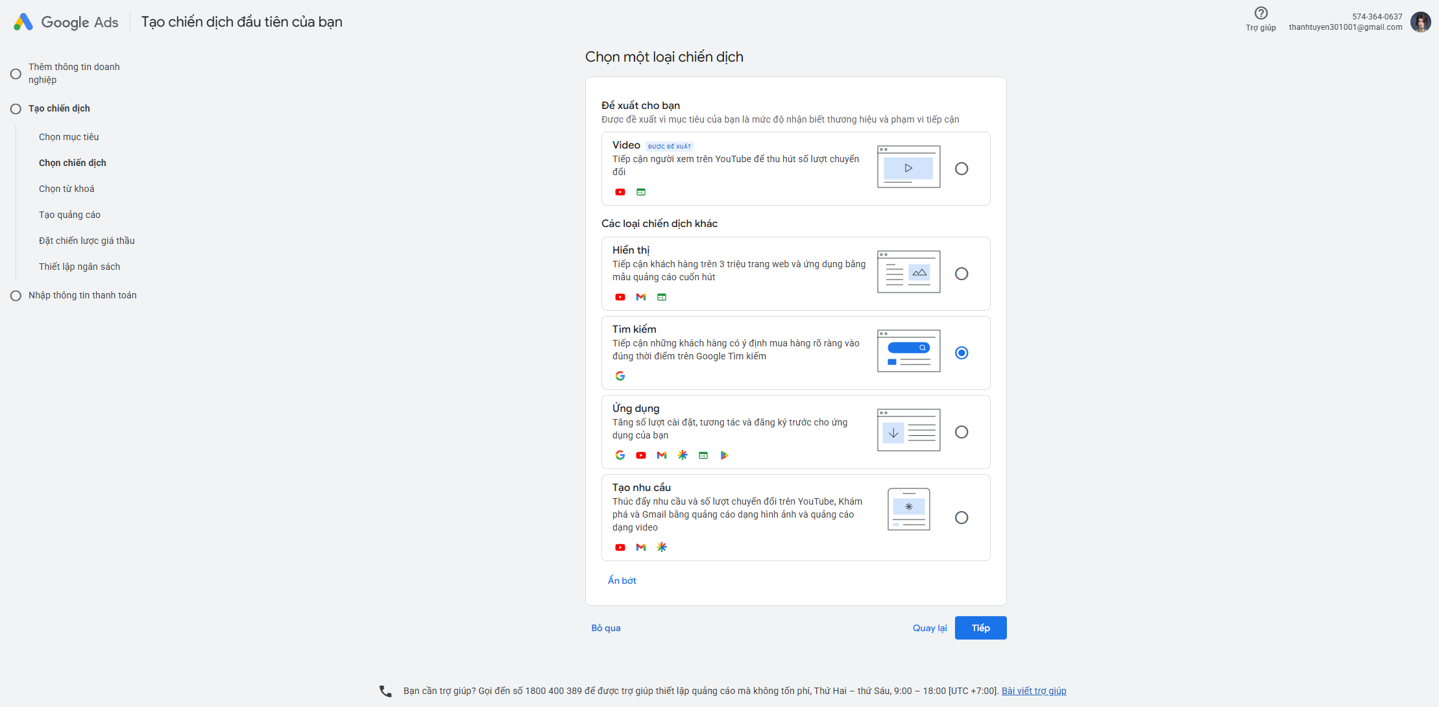Click display network icon in Hiển thị card
1439x707 pixels.
coord(662,297)
